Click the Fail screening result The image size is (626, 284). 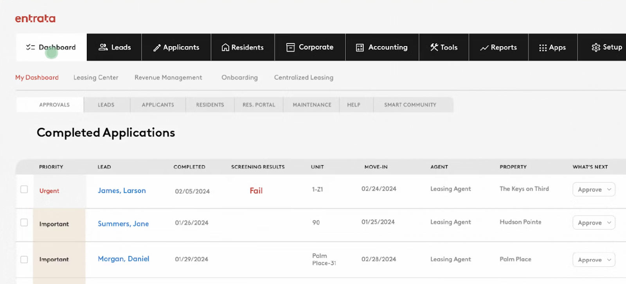[x=256, y=191]
